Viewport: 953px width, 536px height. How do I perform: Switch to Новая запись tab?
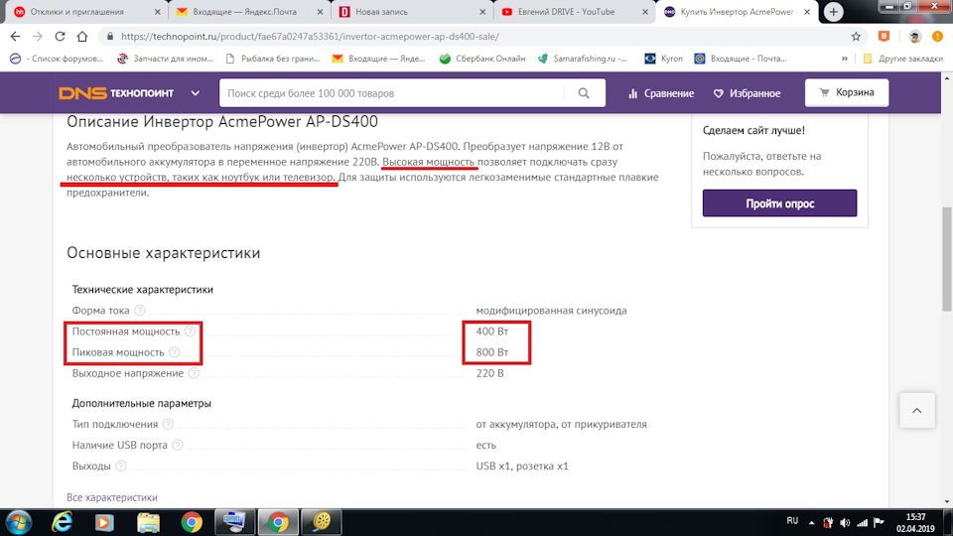[413, 12]
